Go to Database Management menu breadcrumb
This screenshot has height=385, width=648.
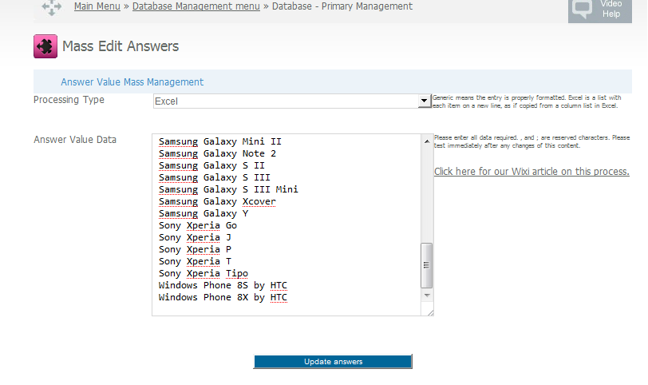(196, 6)
